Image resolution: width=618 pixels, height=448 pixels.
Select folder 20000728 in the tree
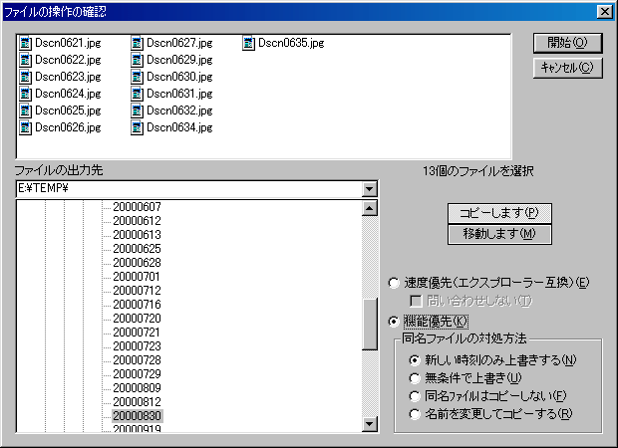pos(137,360)
